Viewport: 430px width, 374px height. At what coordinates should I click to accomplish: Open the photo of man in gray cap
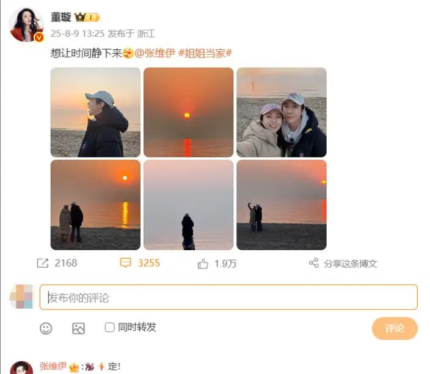[x=95, y=112]
